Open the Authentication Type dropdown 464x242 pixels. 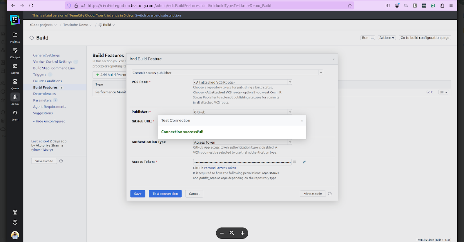242,142
